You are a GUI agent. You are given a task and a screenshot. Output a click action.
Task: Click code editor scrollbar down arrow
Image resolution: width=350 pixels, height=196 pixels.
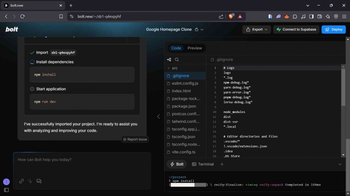(x=343, y=155)
